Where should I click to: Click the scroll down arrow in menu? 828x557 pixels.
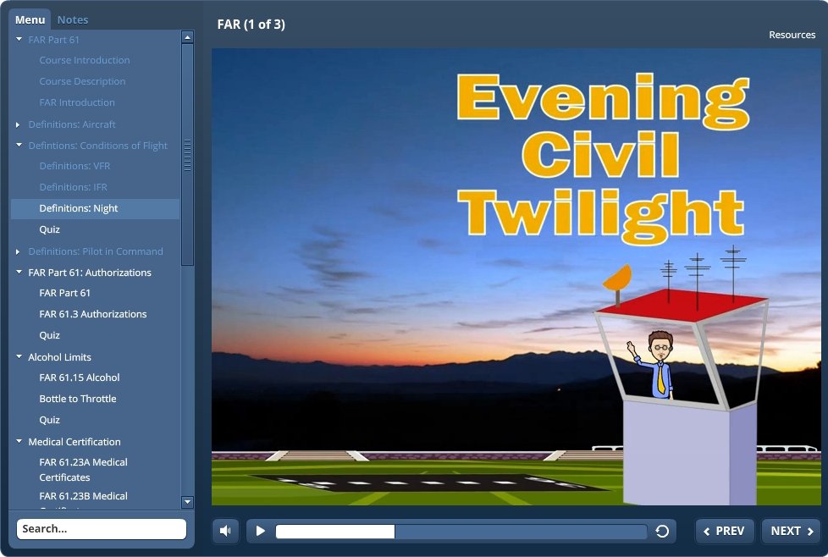click(x=188, y=502)
